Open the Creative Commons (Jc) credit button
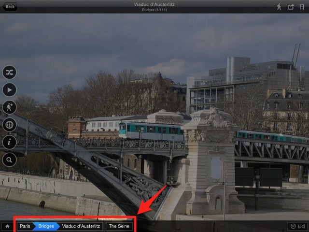This screenshot has width=309, height=232. click(x=298, y=226)
